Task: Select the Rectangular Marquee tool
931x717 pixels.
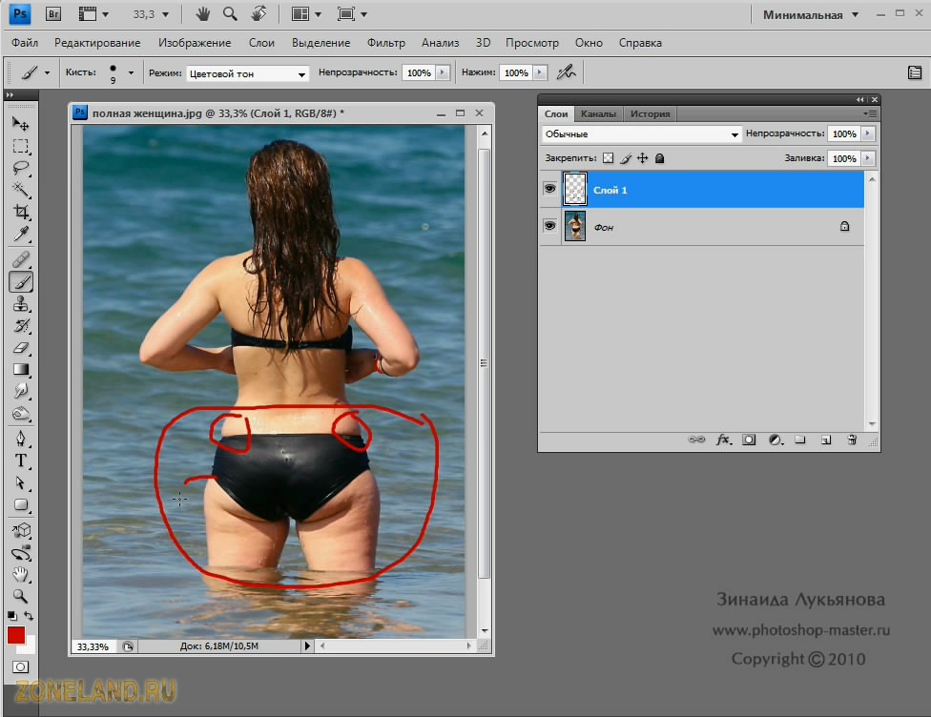Action: (x=20, y=146)
